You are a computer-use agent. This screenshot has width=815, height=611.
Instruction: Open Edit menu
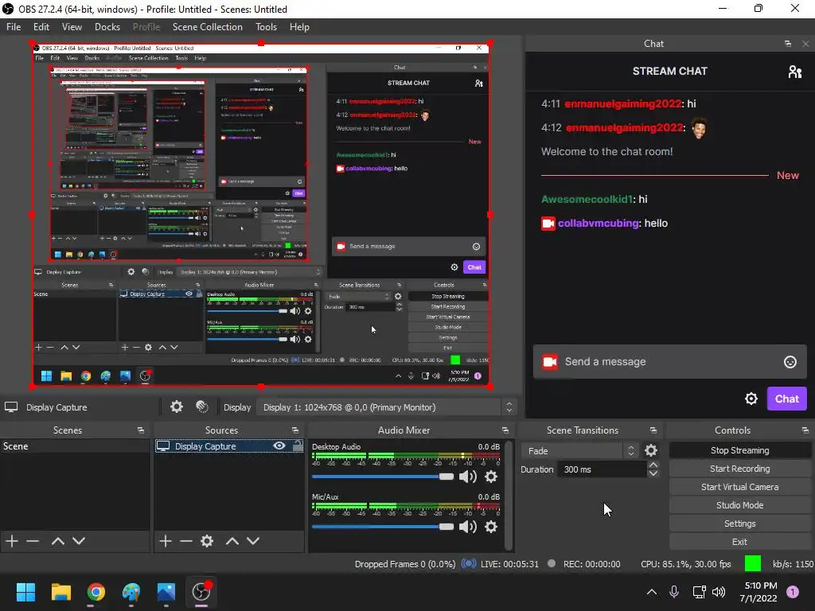pos(41,27)
